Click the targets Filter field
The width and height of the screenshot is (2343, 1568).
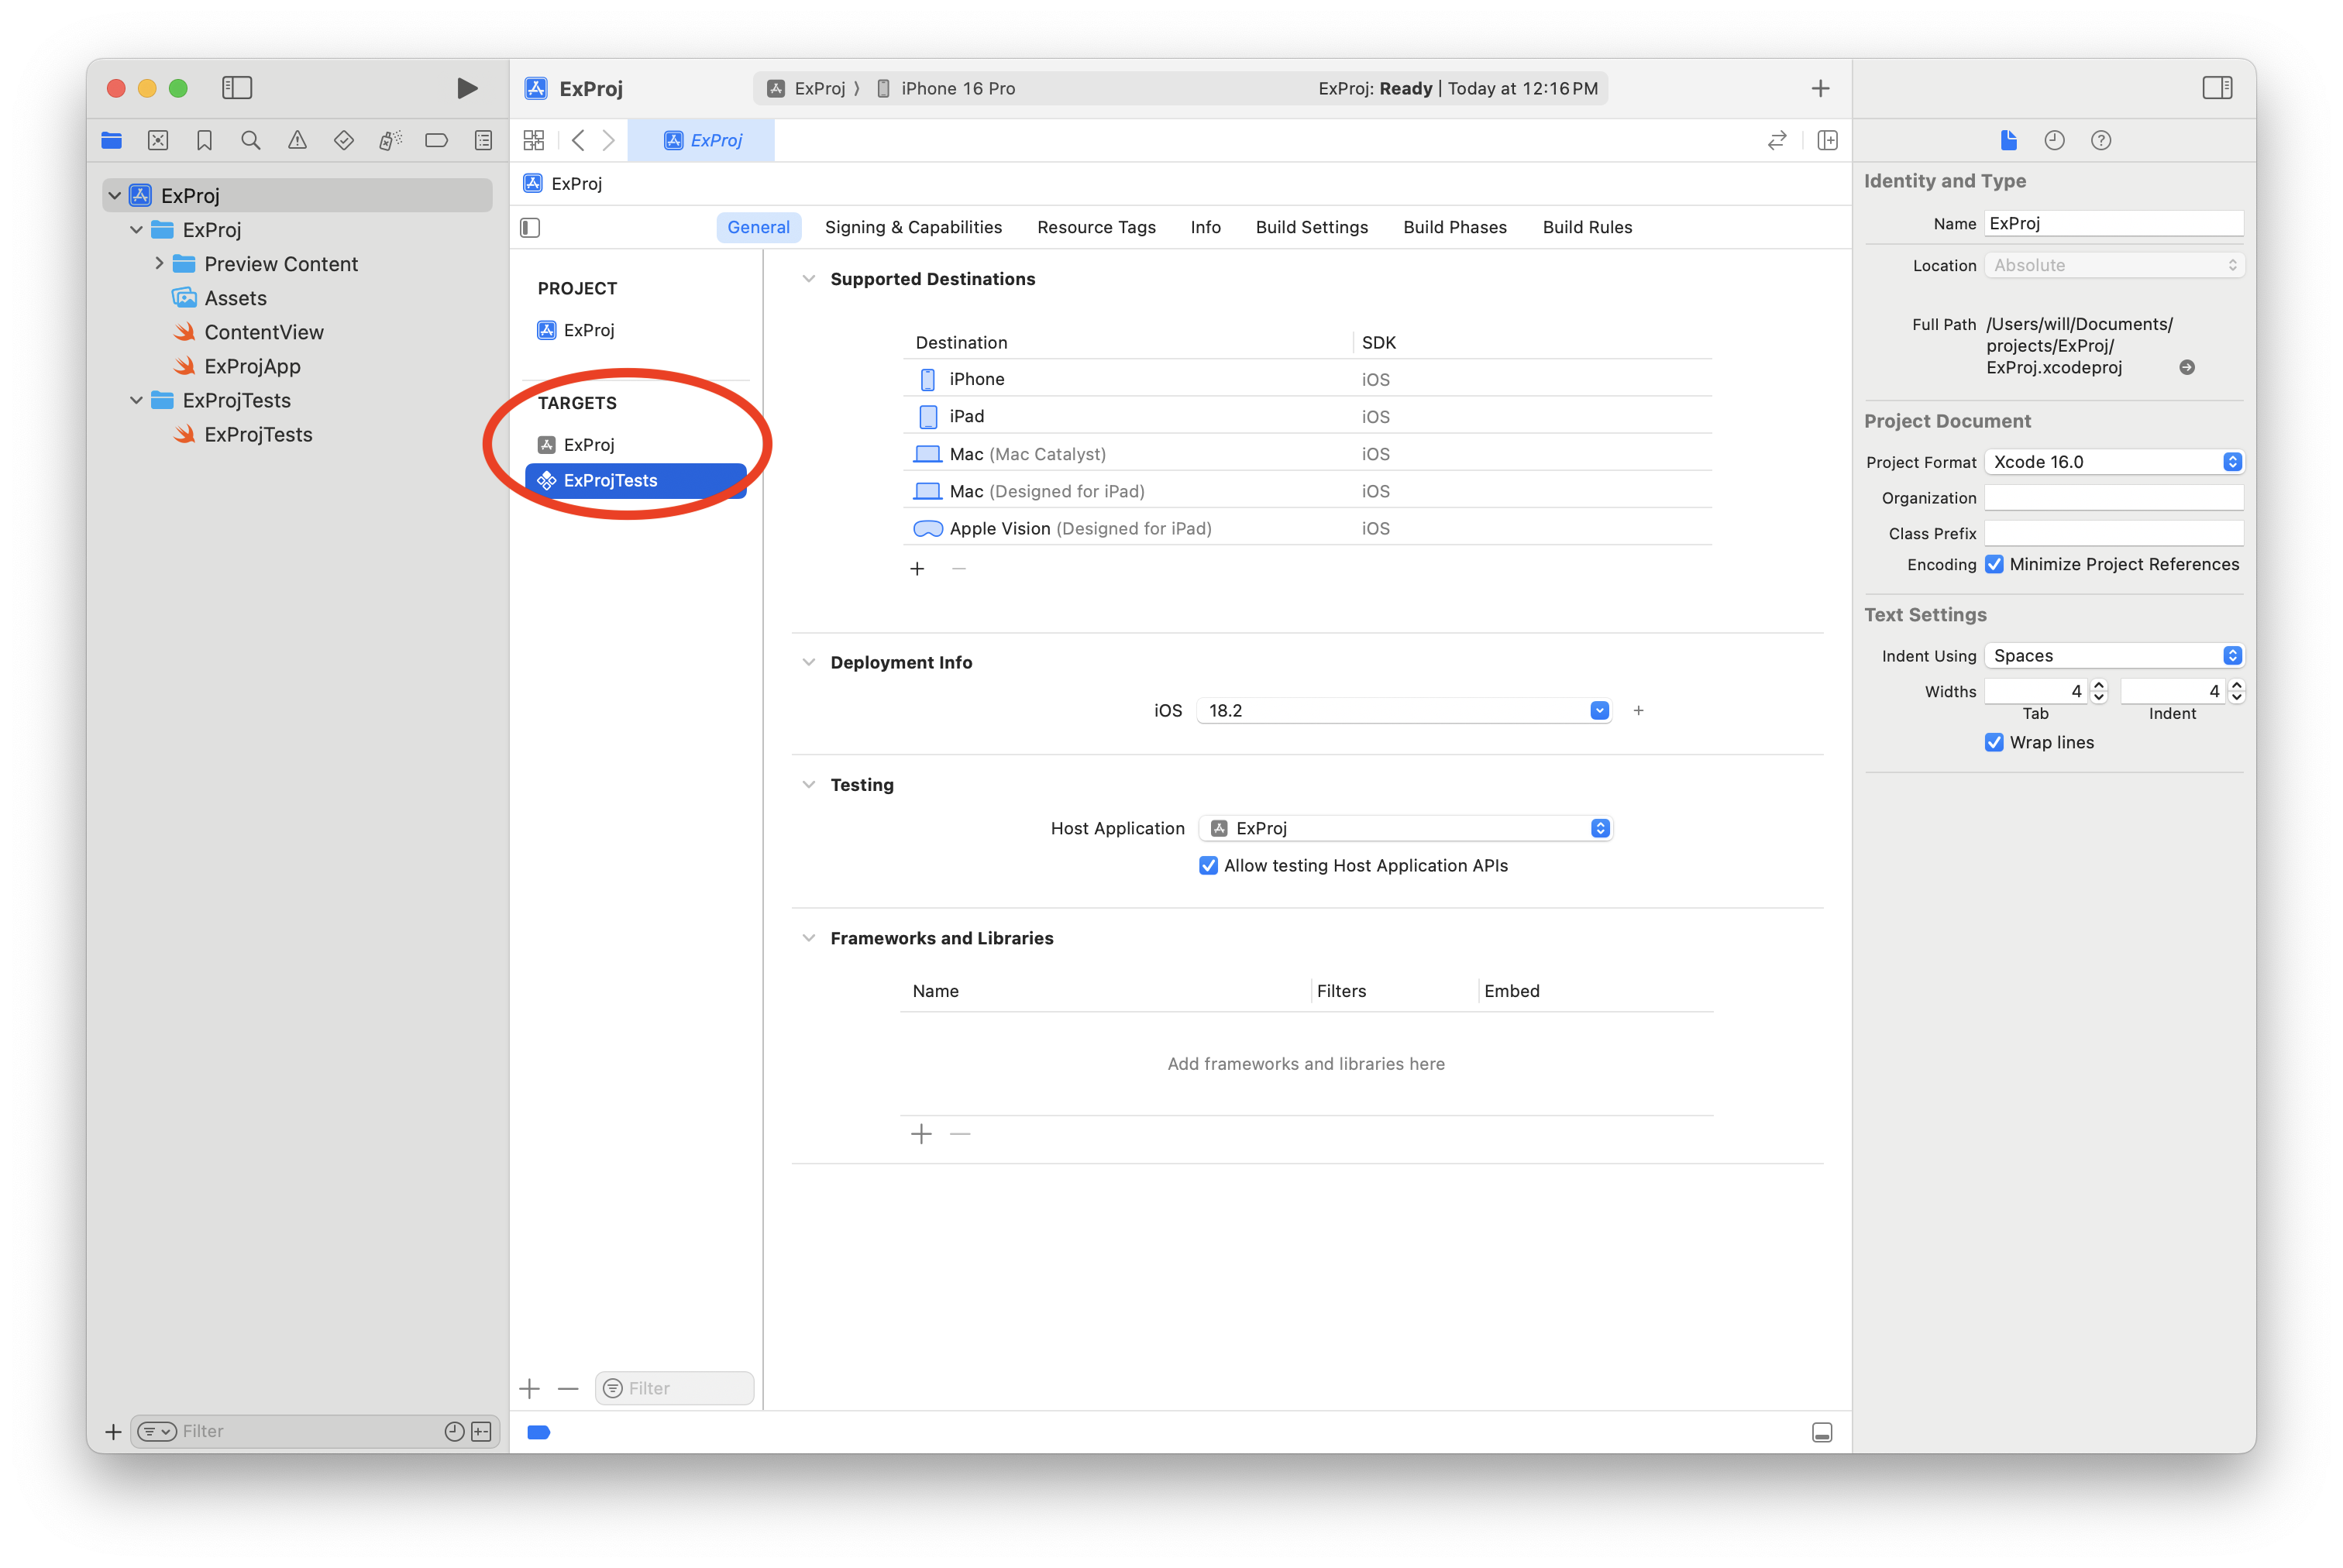click(x=674, y=1388)
